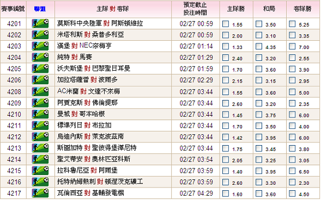Image resolution: width=321 pixels, height=200 pixels.
Task: Click the soccer league icon for match 4213
Action: pos(40,148)
